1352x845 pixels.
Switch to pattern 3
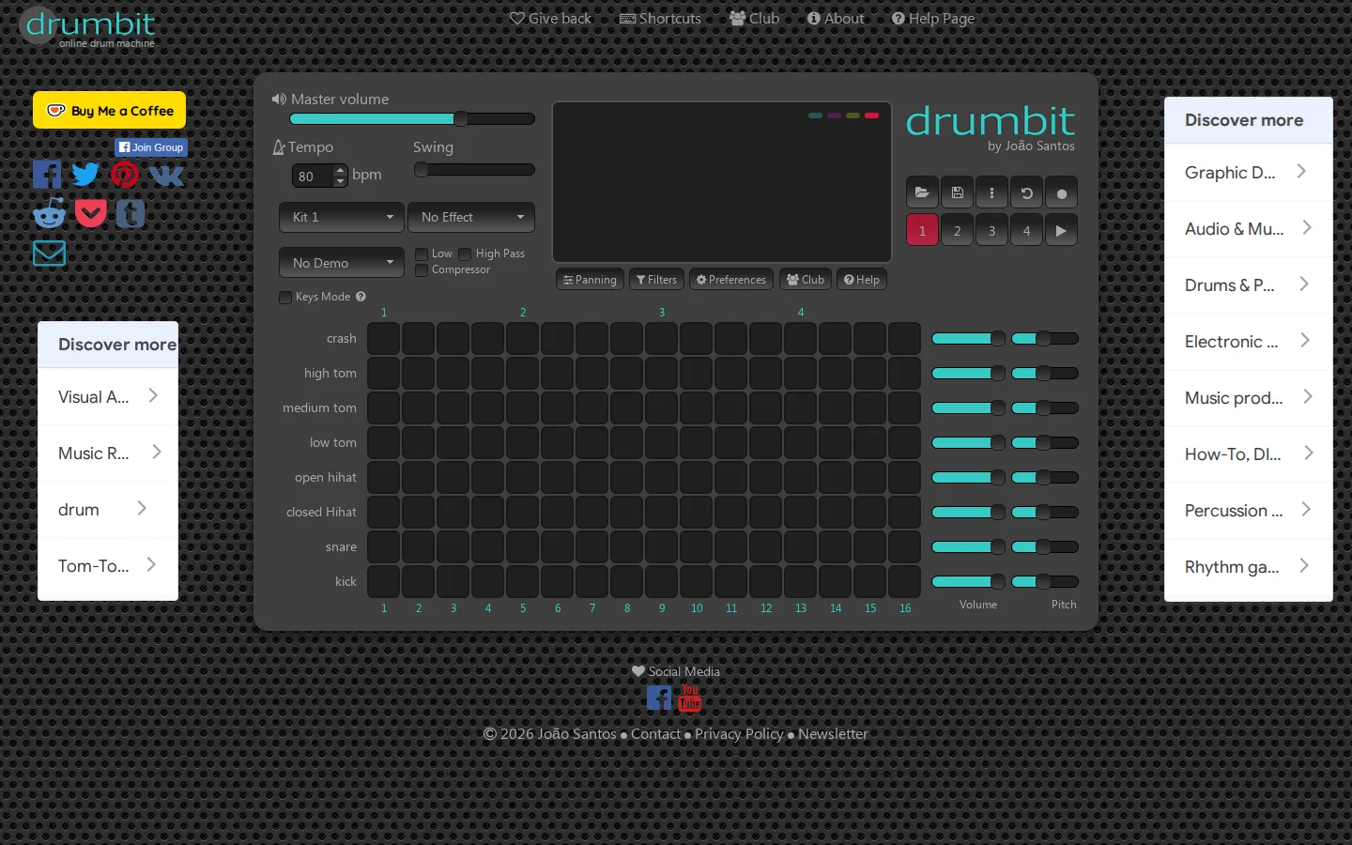click(991, 230)
